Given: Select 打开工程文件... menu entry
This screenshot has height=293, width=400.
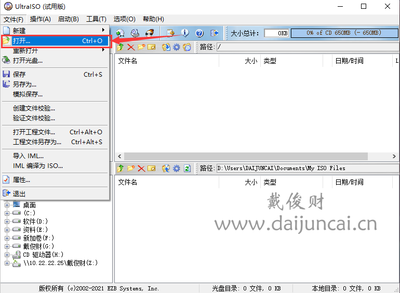Looking at the screenshot, I should tap(55, 132).
